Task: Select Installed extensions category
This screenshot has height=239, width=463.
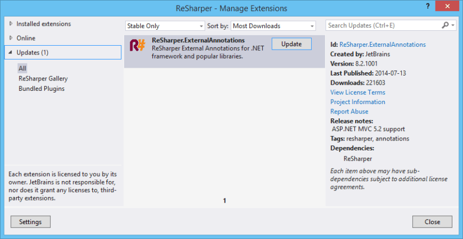Action: coord(44,24)
